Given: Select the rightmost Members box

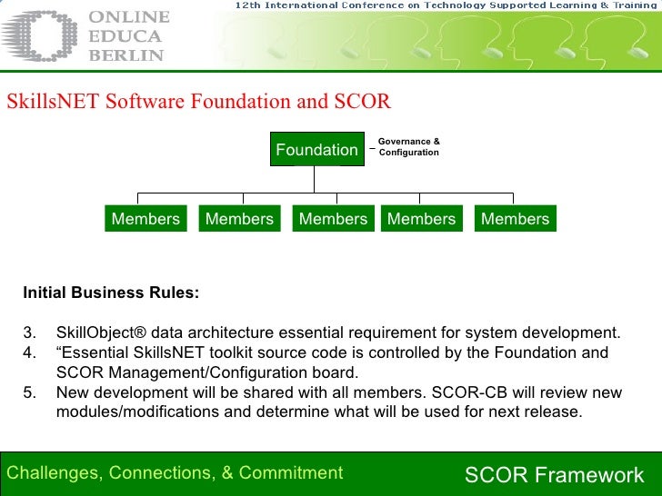Looking at the screenshot, I should 515,218.
